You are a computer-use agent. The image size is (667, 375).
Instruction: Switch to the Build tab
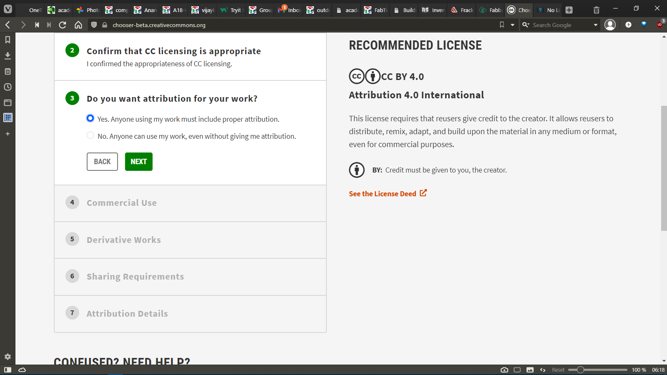pos(404,10)
